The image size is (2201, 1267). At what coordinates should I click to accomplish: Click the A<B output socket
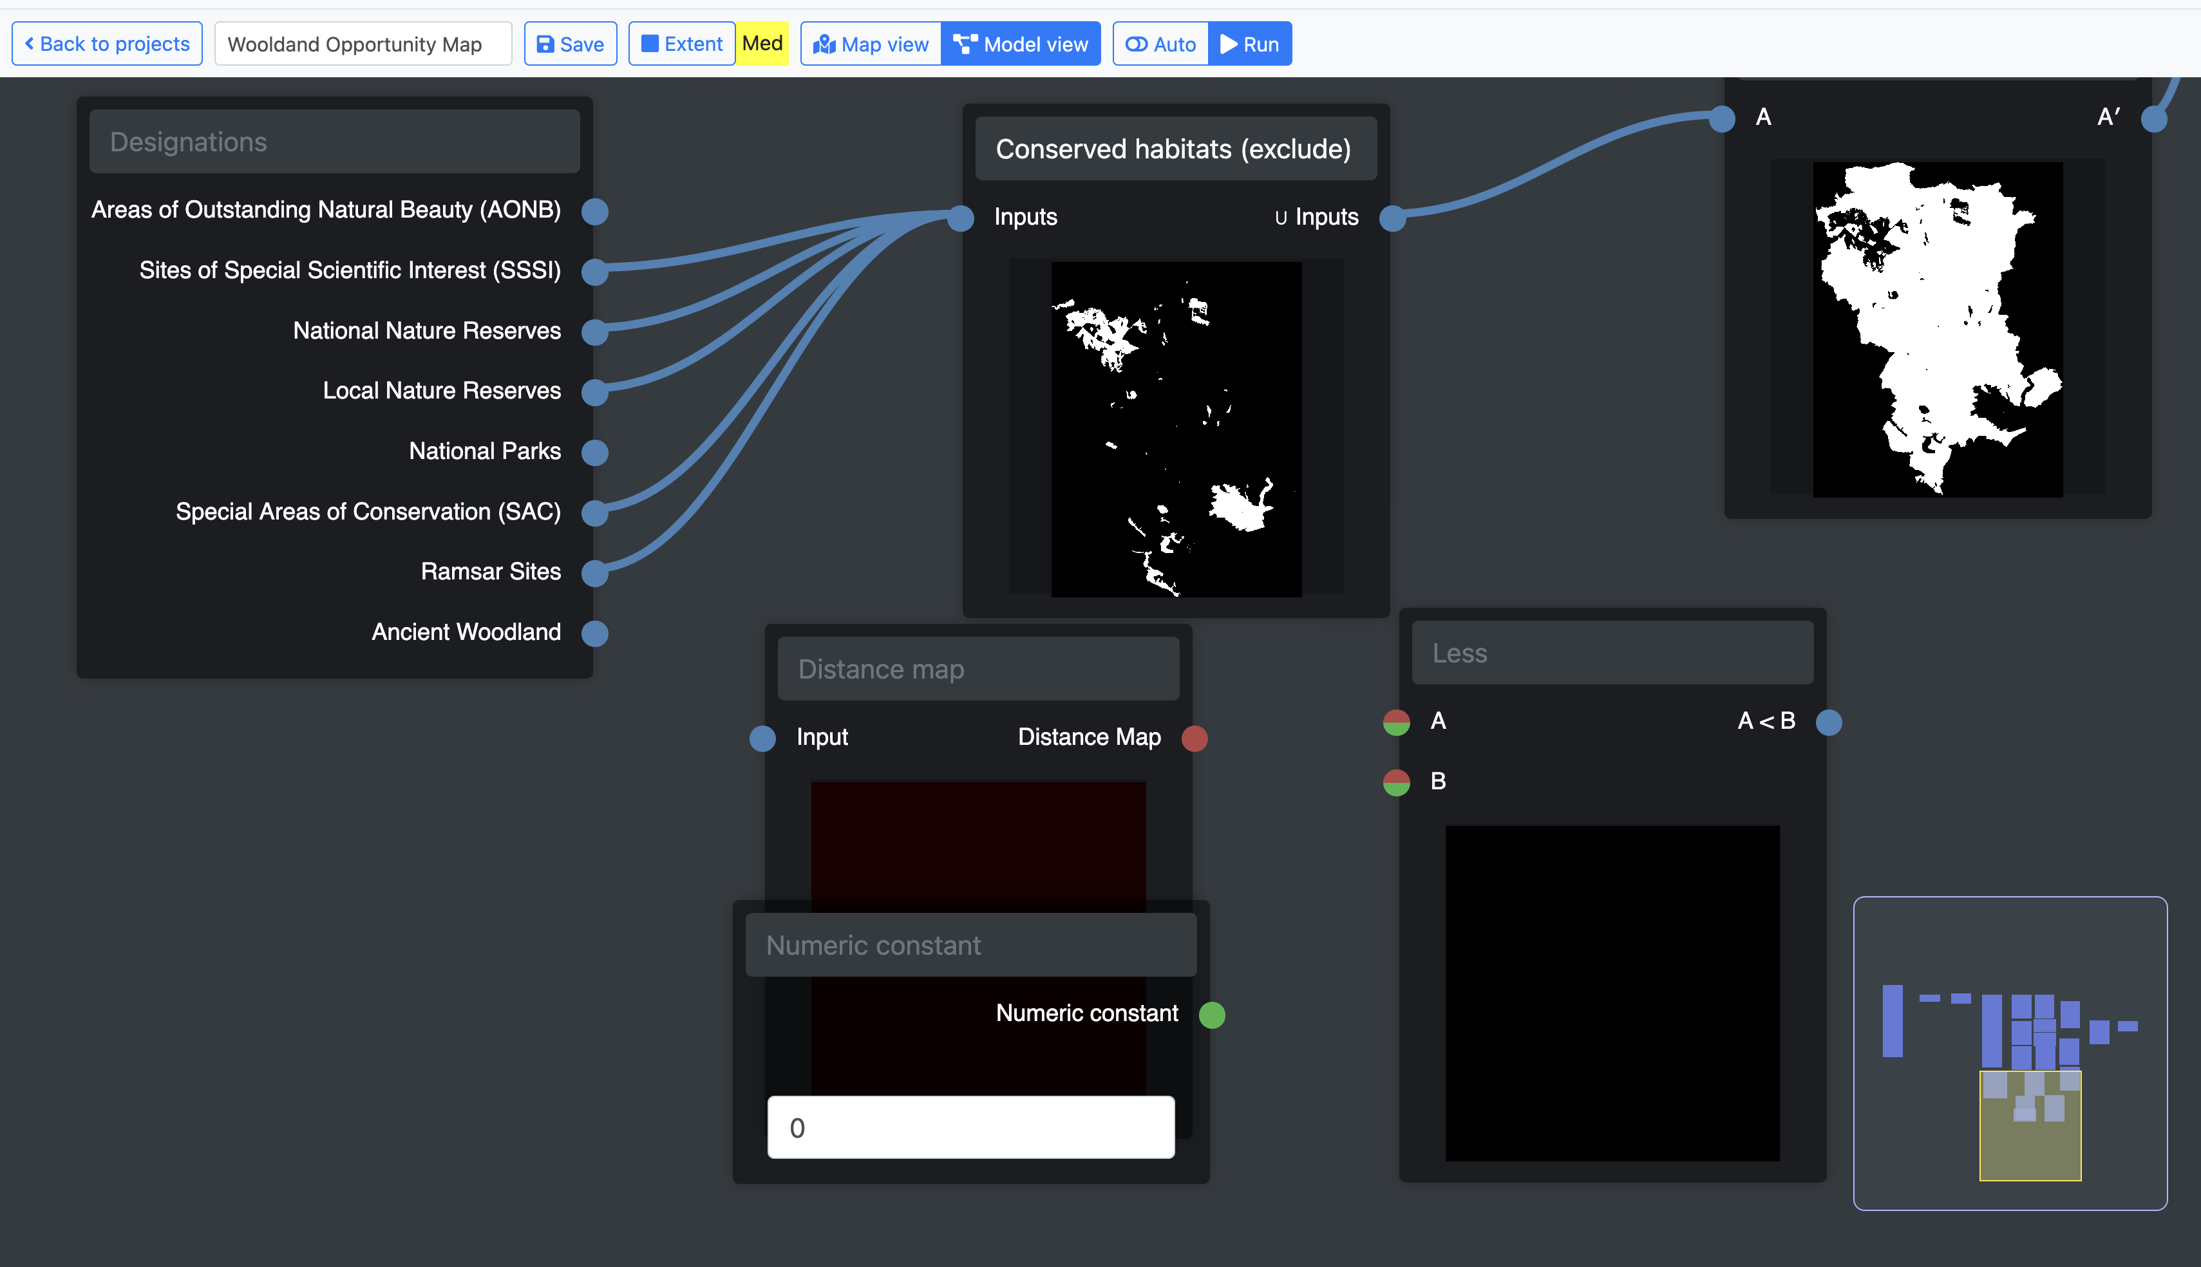coord(1829,722)
